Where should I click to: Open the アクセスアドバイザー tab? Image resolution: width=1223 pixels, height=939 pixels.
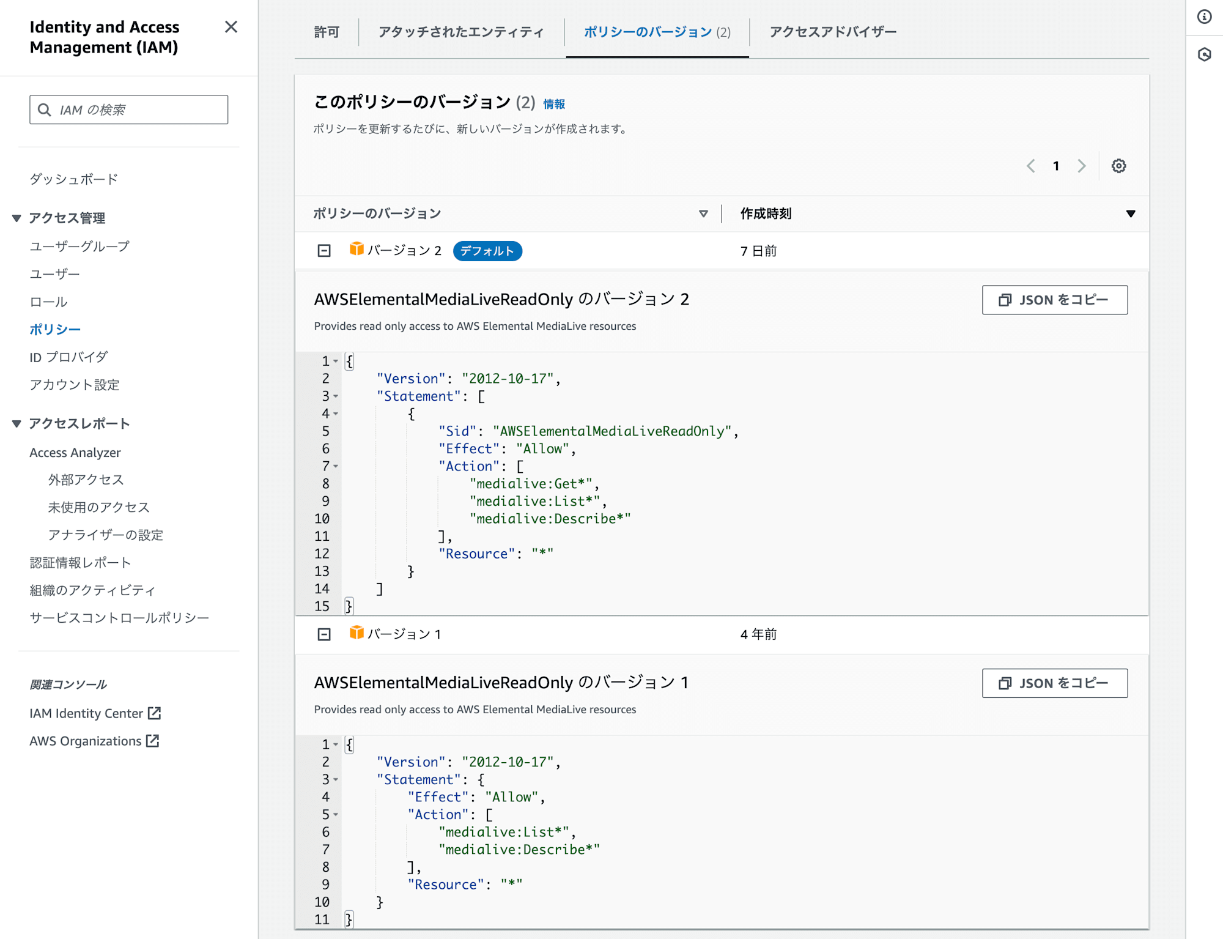click(833, 32)
